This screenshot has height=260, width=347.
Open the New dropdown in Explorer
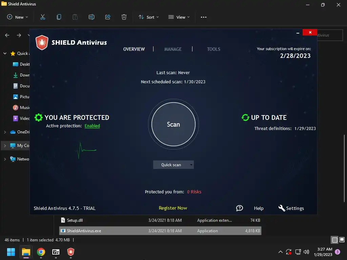click(x=18, y=17)
